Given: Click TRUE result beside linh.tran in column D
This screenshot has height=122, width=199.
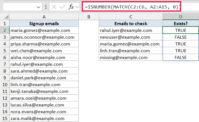Looking at the screenshot, I should tap(181, 51).
